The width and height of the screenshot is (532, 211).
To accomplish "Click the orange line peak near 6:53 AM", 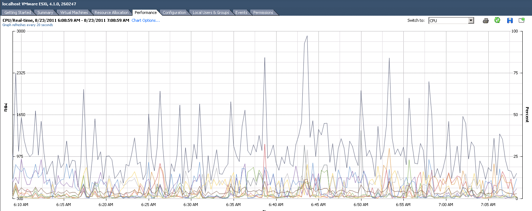I will pyautogui.click(x=389, y=149).
